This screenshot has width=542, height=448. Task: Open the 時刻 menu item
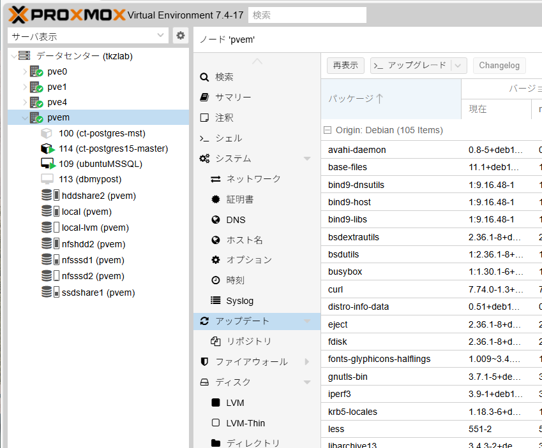point(257,280)
